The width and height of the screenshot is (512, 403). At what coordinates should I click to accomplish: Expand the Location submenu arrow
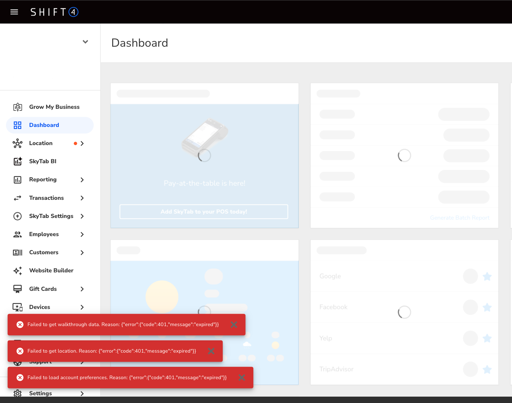(82, 143)
